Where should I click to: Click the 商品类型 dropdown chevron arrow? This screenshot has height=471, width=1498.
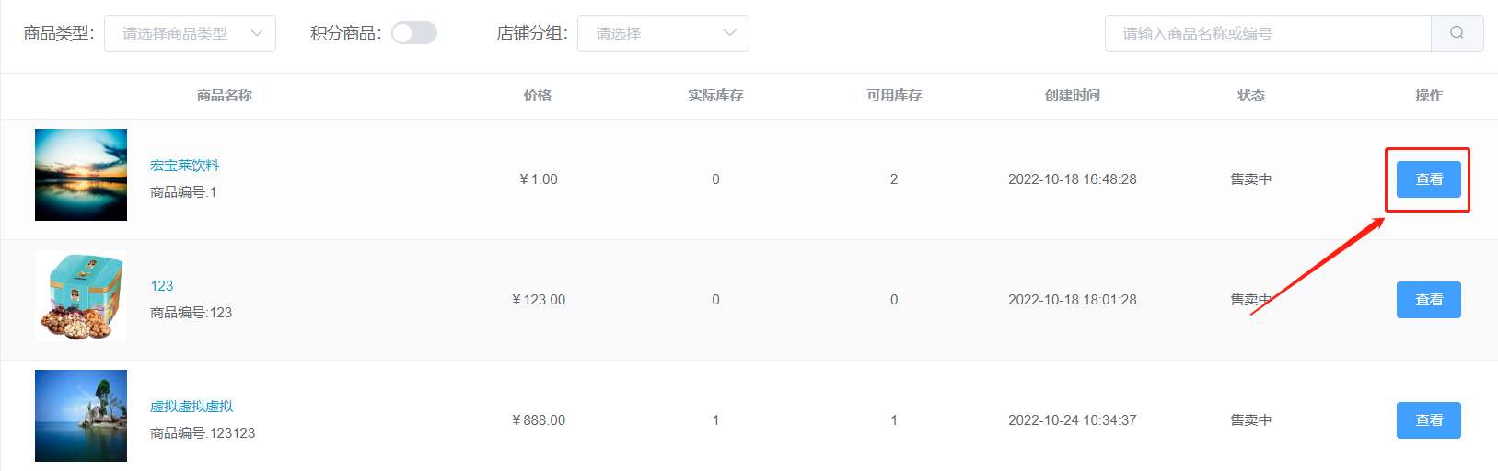257,33
